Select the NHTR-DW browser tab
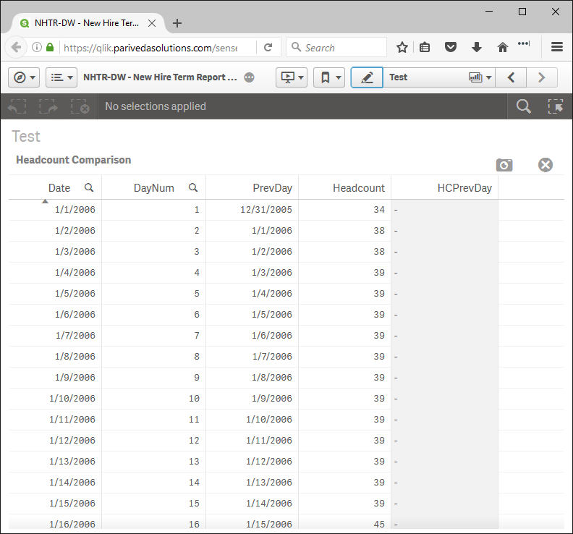Image resolution: width=573 pixels, height=534 pixels. pos(85,23)
